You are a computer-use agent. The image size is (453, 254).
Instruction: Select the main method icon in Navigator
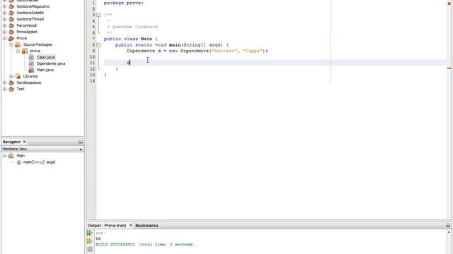click(19, 162)
